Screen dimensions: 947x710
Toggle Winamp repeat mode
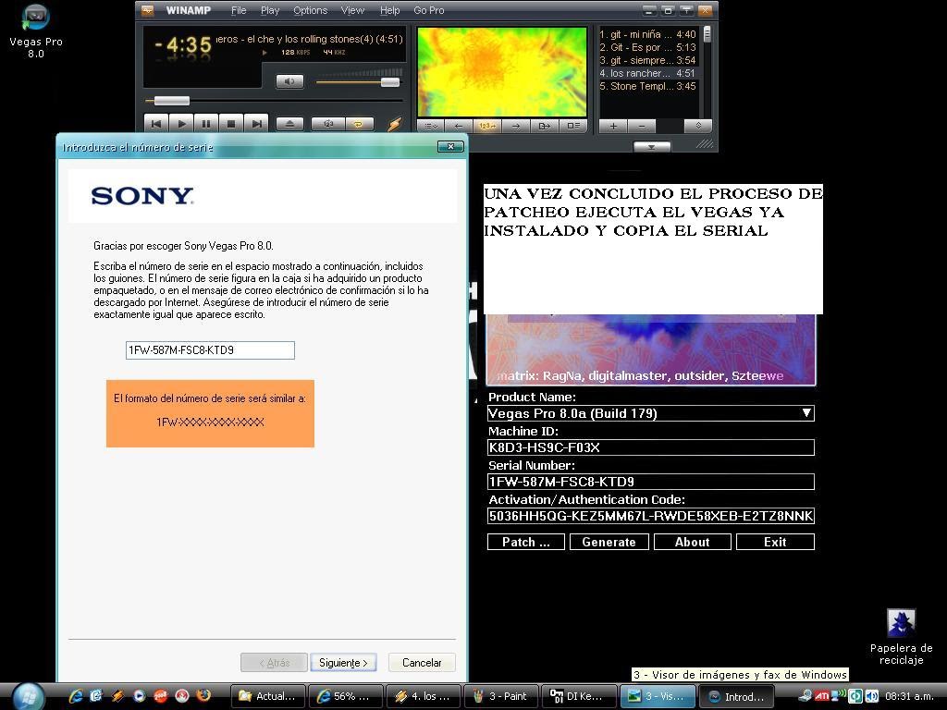click(x=358, y=124)
